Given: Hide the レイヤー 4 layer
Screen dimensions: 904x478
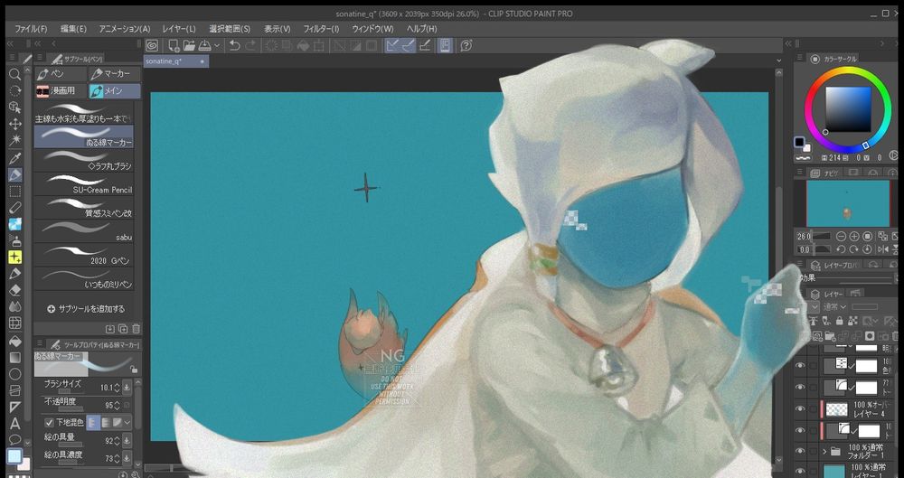Looking at the screenshot, I should pyautogui.click(x=800, y=408).
